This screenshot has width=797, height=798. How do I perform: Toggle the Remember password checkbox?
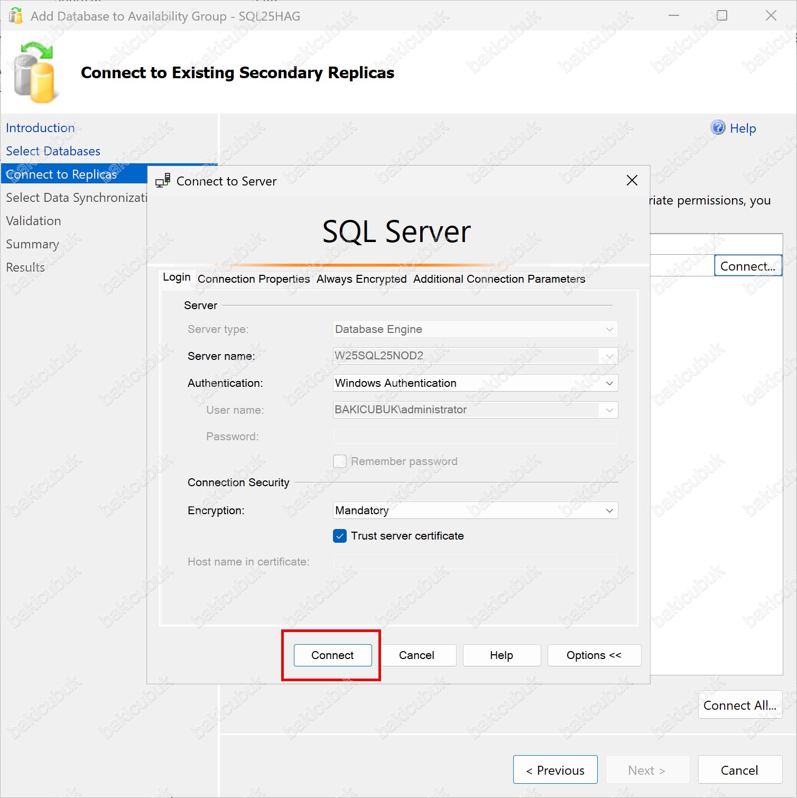coord(340,461)
